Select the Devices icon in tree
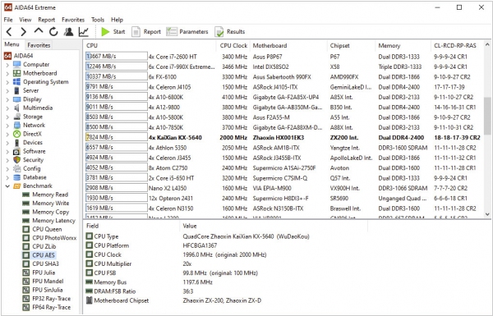This screenshot has height=316, width=493. click(17, 143)
